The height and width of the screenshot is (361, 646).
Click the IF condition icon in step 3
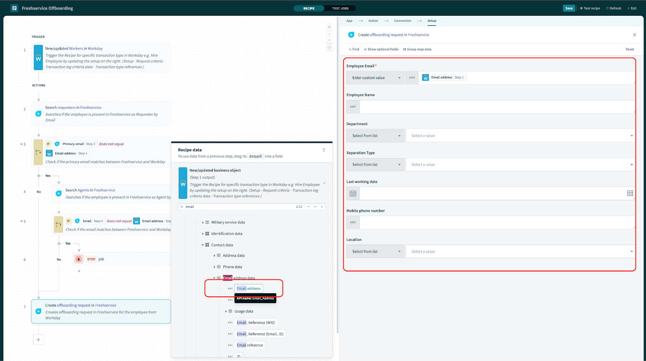pos(38,152)
